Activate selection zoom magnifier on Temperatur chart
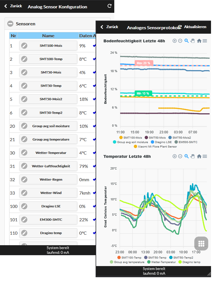 (x=186, y=156)
